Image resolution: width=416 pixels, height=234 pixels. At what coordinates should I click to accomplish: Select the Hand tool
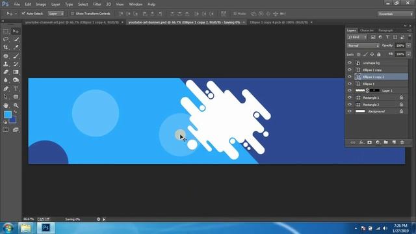pos(6,105)
